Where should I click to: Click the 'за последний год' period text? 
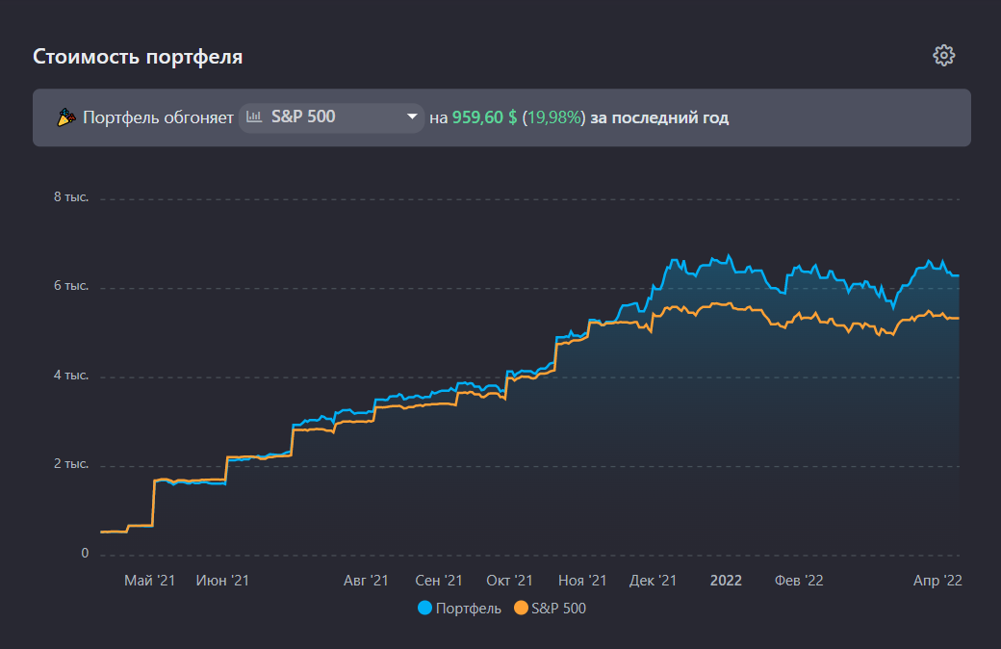coord(659,117)
